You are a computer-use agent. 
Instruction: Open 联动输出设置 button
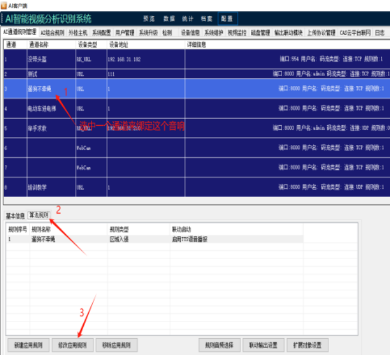click(263, 345)
